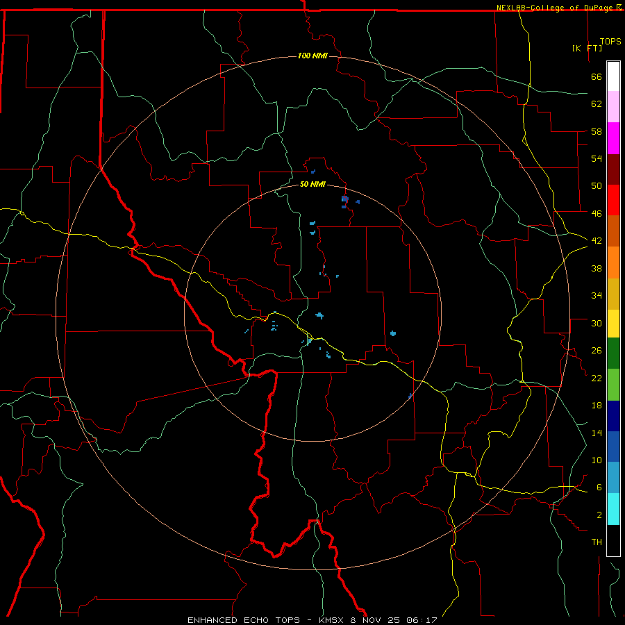Click the "50" legend value
The width and height of the screenshot is (625, 625).
[x=597, y=186]
